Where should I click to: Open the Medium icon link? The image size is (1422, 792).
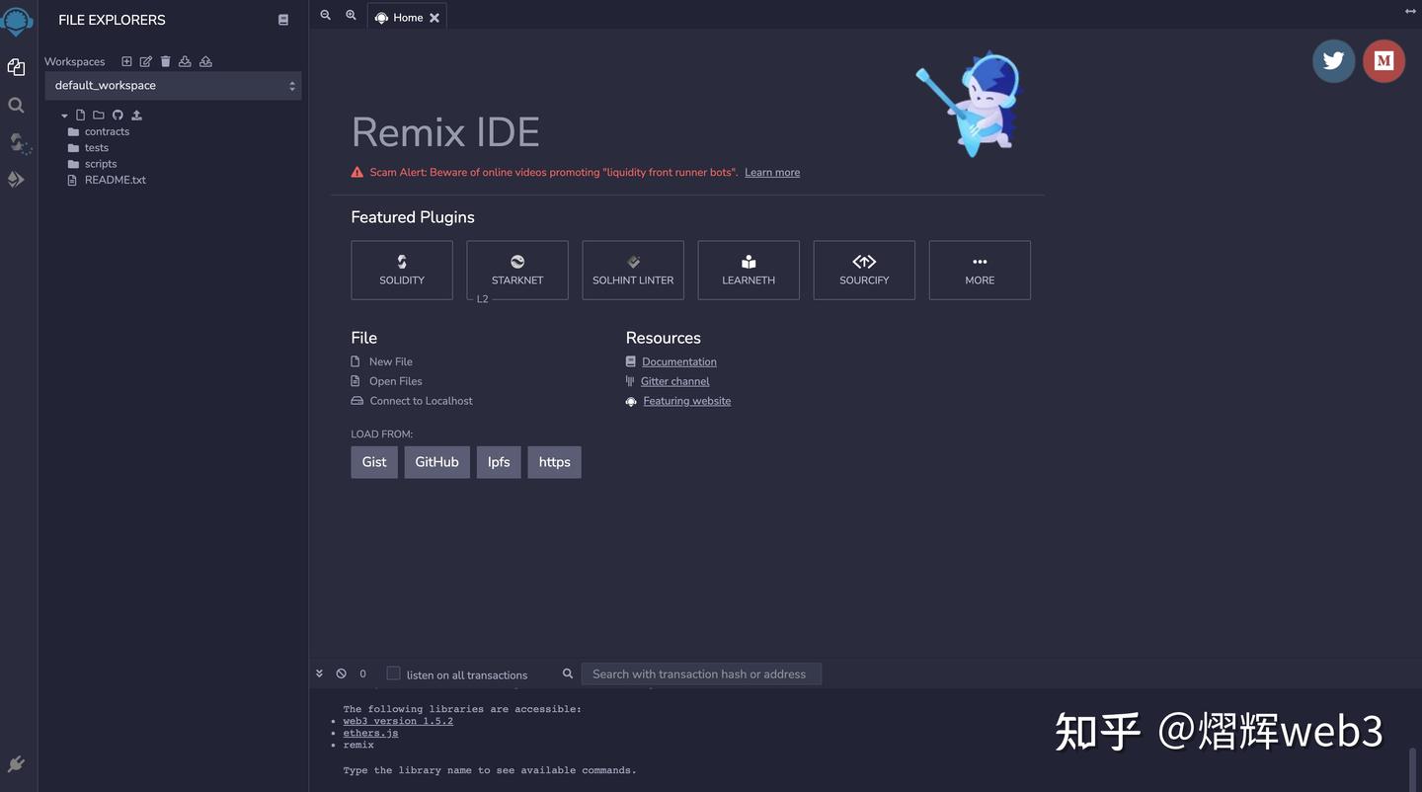[x=1383, y=61]
